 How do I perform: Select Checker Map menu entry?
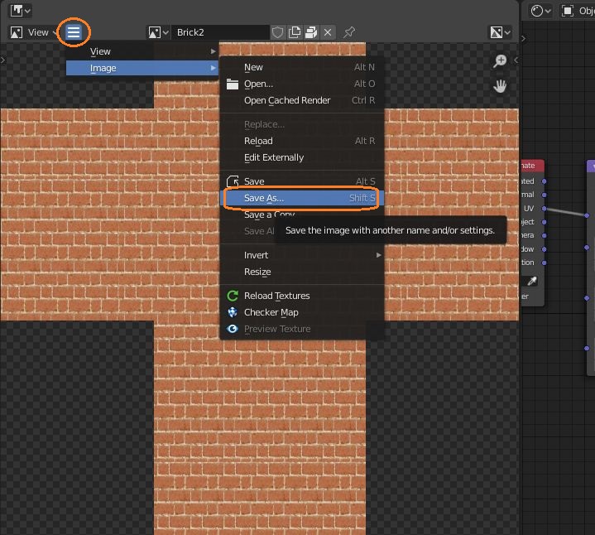pyautogui.click(x=271, y=312)
